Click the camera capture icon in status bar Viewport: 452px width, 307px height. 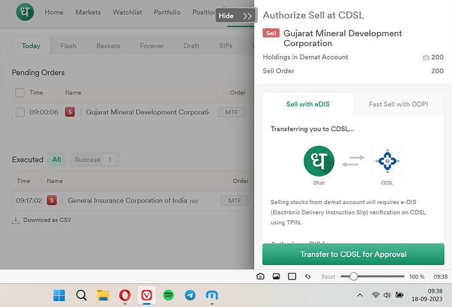pyautogui.click(x=260, y=276)
